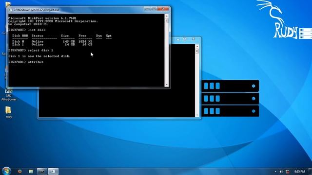Click diskpart scrollbar up arrow
The width and height of the screenshot is (312, 175).
point(167,16)
